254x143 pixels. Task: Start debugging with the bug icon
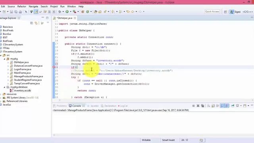point(60,12)
